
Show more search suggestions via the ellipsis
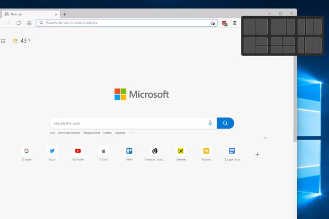click(133, 133)
